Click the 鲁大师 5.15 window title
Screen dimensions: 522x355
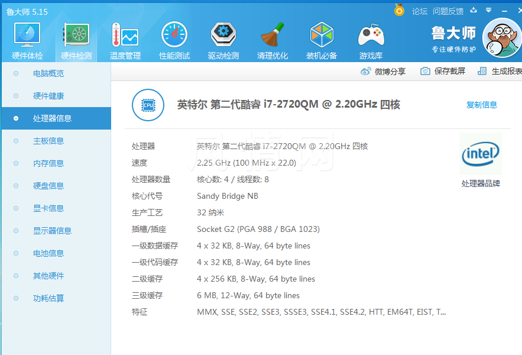[x=27, y=12]
